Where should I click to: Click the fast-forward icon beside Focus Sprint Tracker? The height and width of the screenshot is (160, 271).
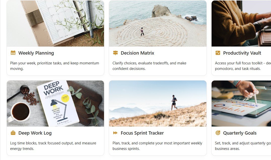click(x=115, y=133)
